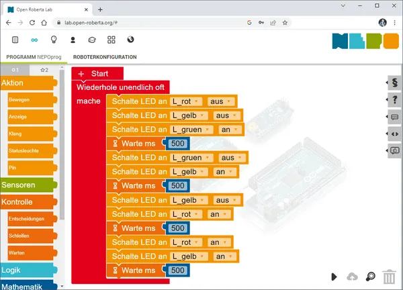Show the source code side panel

394,134
